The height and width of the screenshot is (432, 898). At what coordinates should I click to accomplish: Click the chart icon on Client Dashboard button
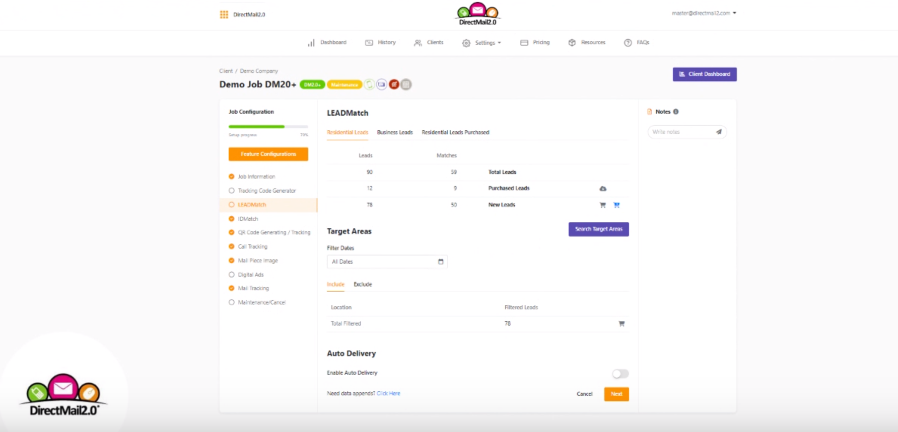(682, 74)
